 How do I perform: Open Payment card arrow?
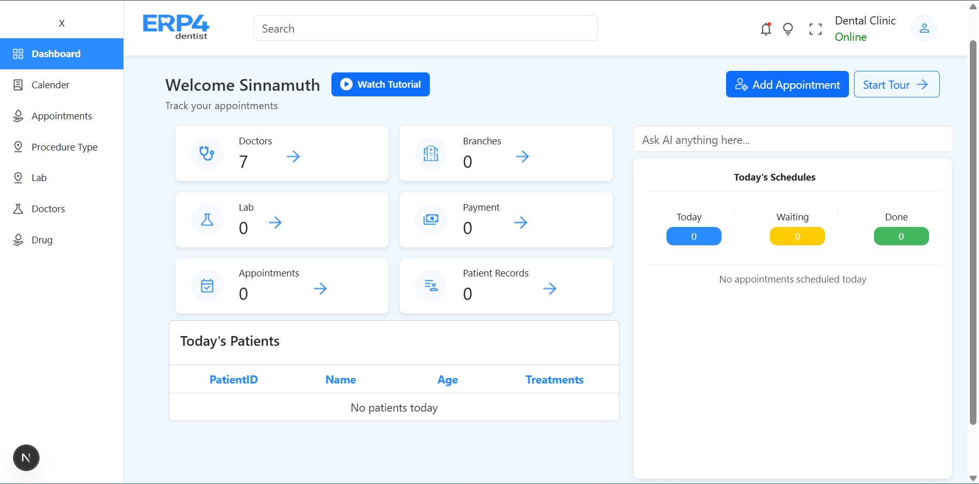(x=521, y=222)
